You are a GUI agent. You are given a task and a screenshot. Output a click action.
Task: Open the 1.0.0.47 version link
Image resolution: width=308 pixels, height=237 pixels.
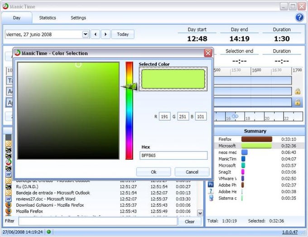[x=290, y=232]
